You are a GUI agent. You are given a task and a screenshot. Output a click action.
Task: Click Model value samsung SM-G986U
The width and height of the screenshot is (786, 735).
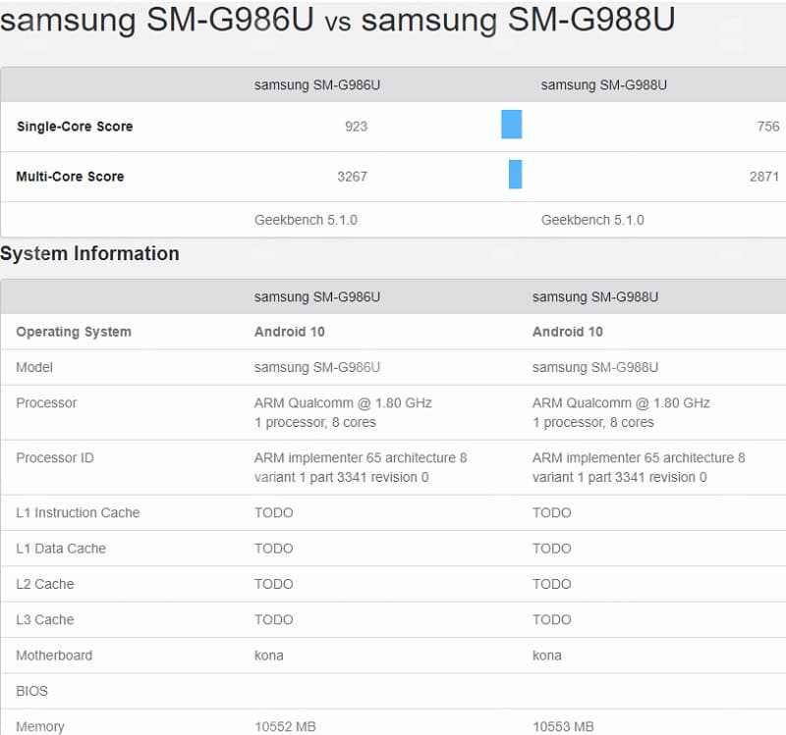click(x=316, y=367)
